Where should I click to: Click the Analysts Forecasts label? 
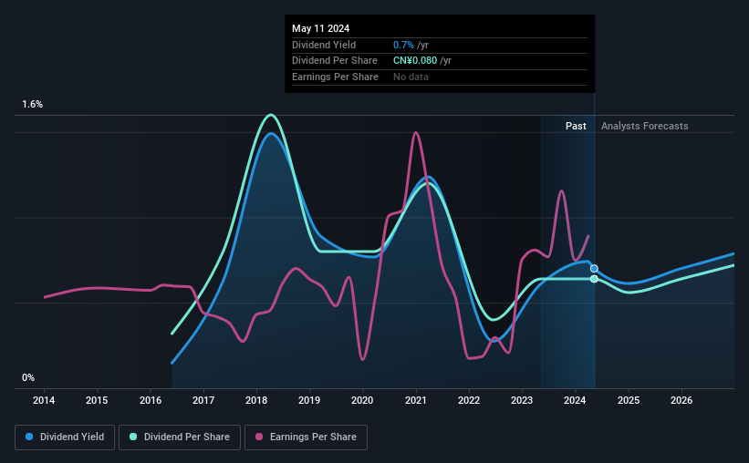click(644, 126)
